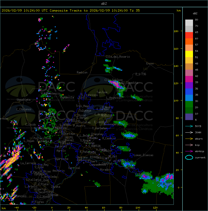The width and height of the screenshot is (208, 211).
Task: Click the Capdevila label
Action: coord(67,97)
